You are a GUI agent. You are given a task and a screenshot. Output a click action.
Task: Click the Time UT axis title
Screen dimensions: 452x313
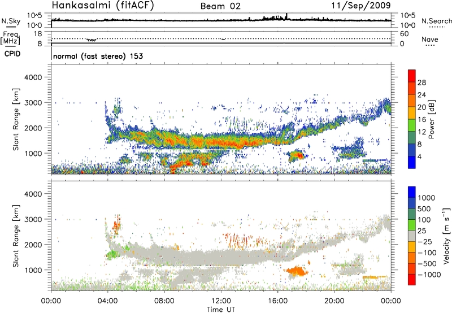221,310
